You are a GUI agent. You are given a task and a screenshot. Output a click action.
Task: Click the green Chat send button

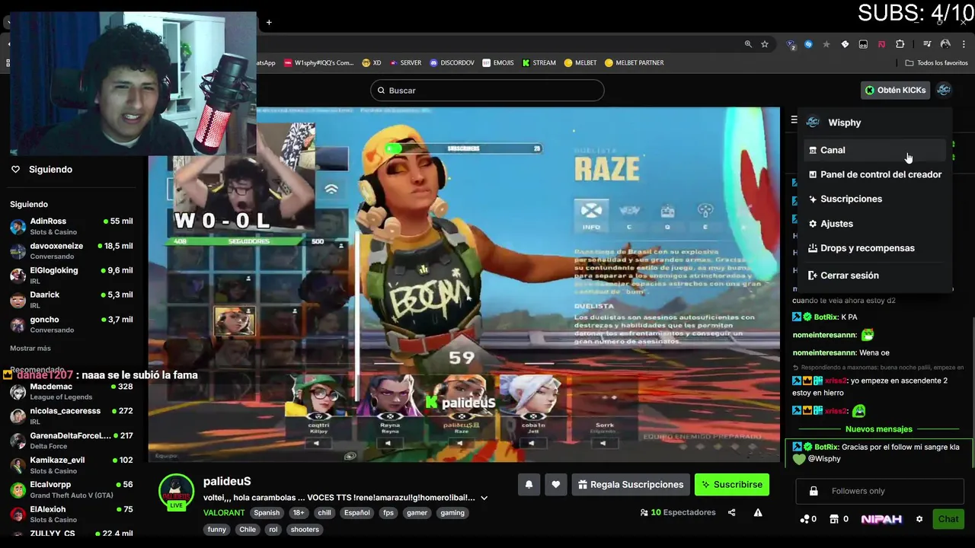[948, 519]
